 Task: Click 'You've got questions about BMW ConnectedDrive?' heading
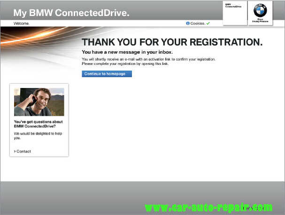point(39,124)
